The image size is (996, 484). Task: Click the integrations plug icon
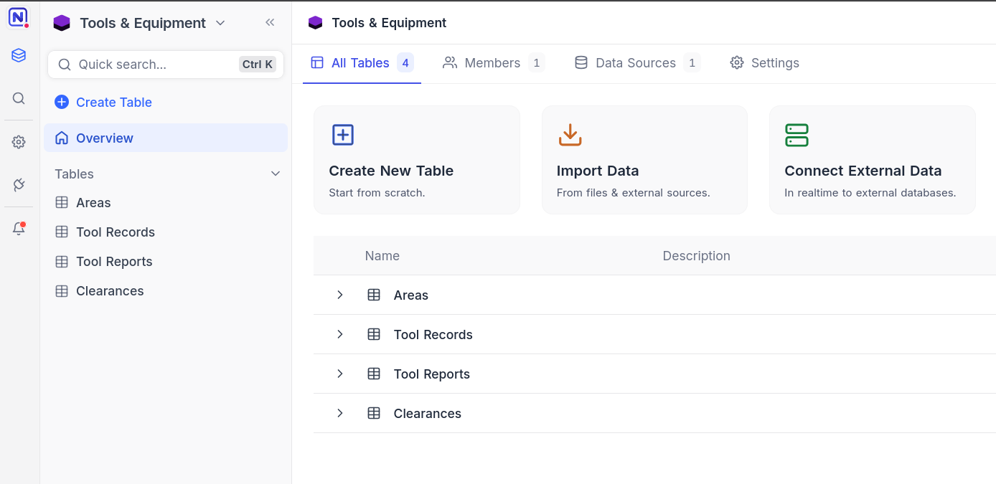[19, 185]
